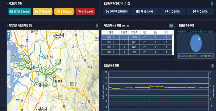This screenshot has width=216, height=111.
Task: Select the 정상 31,759 건 status badge
Action: [19, 11]
